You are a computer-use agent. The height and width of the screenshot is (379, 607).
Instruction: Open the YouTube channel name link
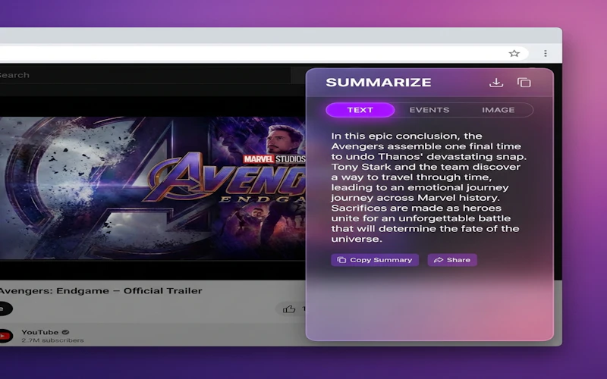[x=40, y=332]
